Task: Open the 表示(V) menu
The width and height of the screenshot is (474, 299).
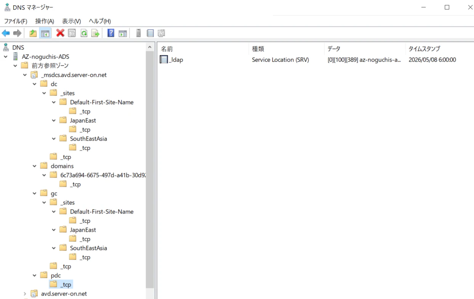Action: pyautogui.click(x=72, y=21)
